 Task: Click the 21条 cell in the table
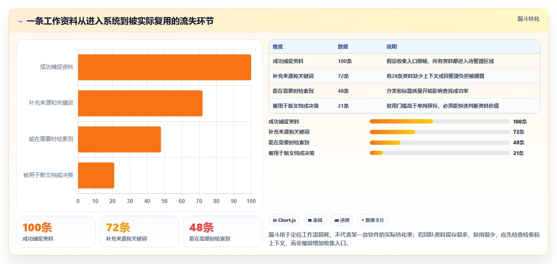(x=343, y=106)
